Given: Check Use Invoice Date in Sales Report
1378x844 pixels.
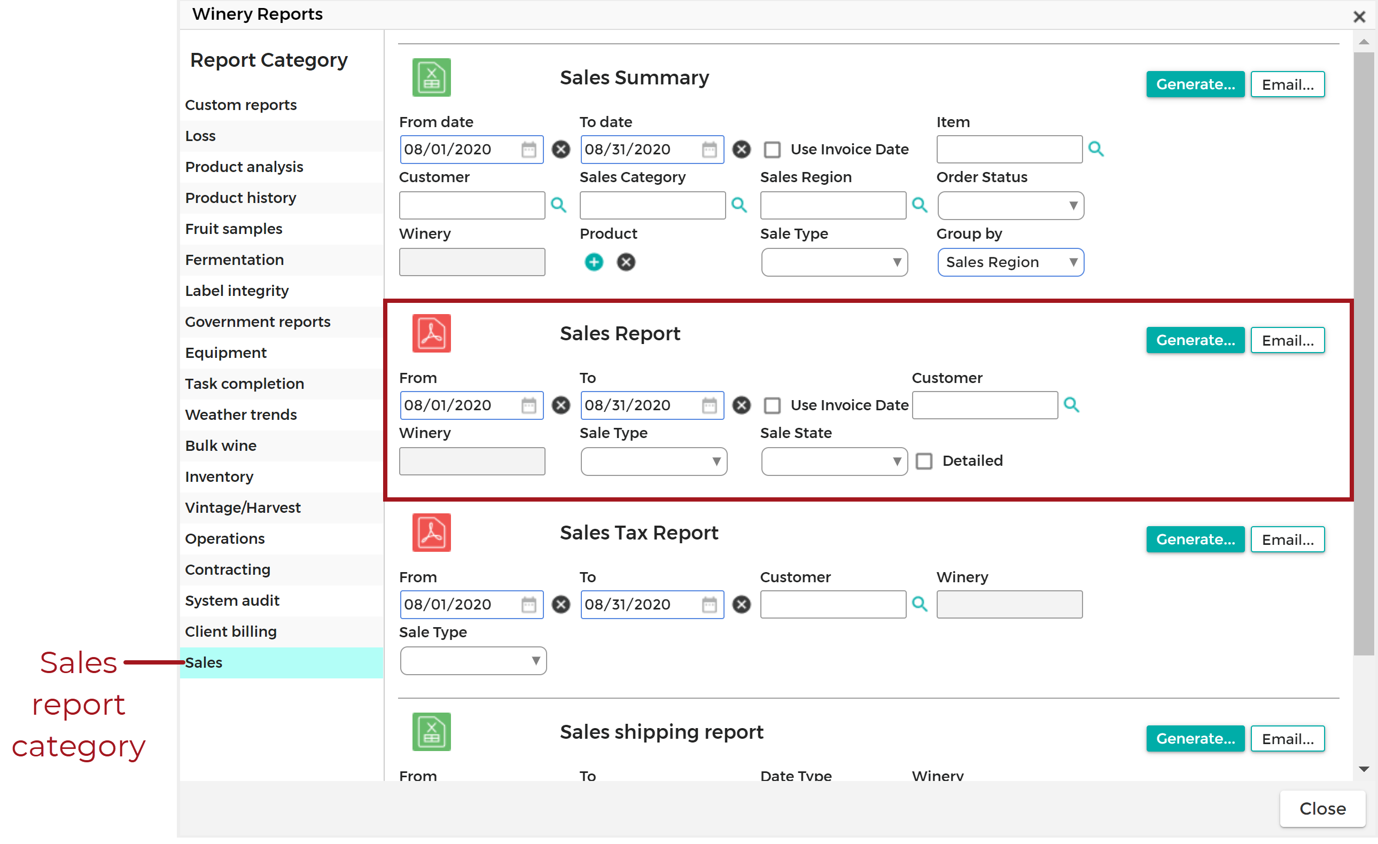Looking at the screenshot, I should click(x=772, y=406).
